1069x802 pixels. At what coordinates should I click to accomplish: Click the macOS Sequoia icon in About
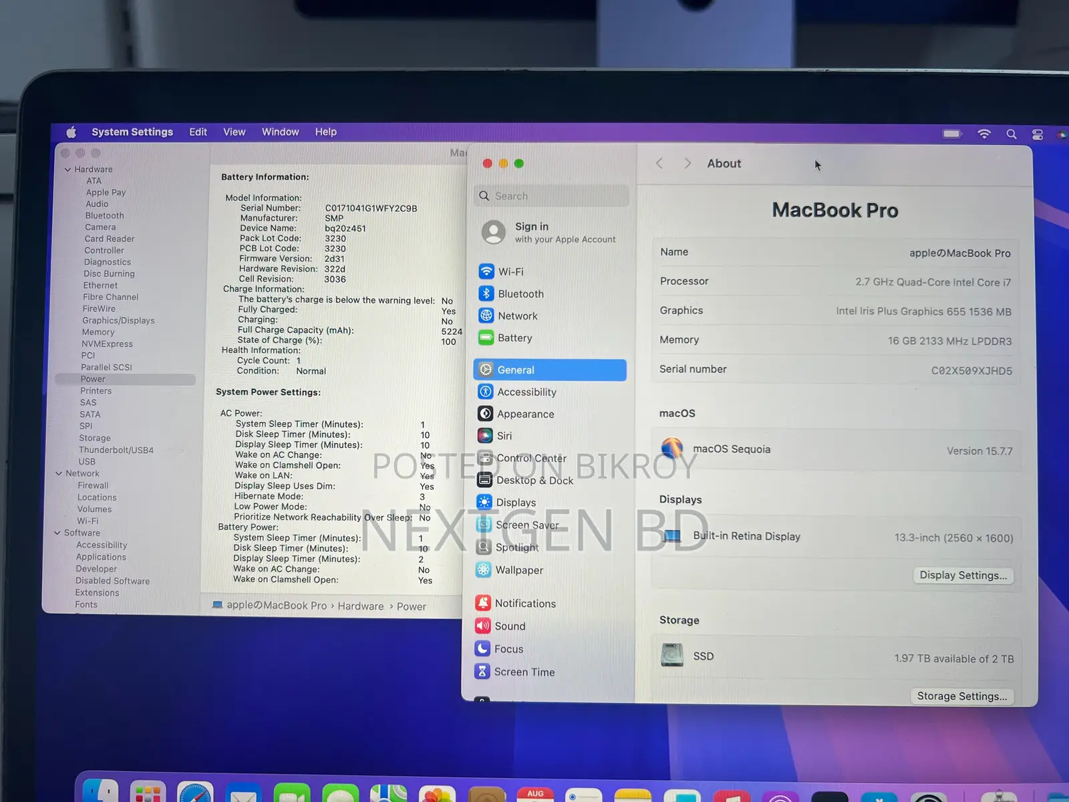pyautogui.click(x=671, y=448)
